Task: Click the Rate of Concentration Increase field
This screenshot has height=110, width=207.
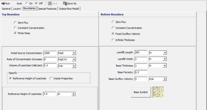Action: [x=50, y=59]
